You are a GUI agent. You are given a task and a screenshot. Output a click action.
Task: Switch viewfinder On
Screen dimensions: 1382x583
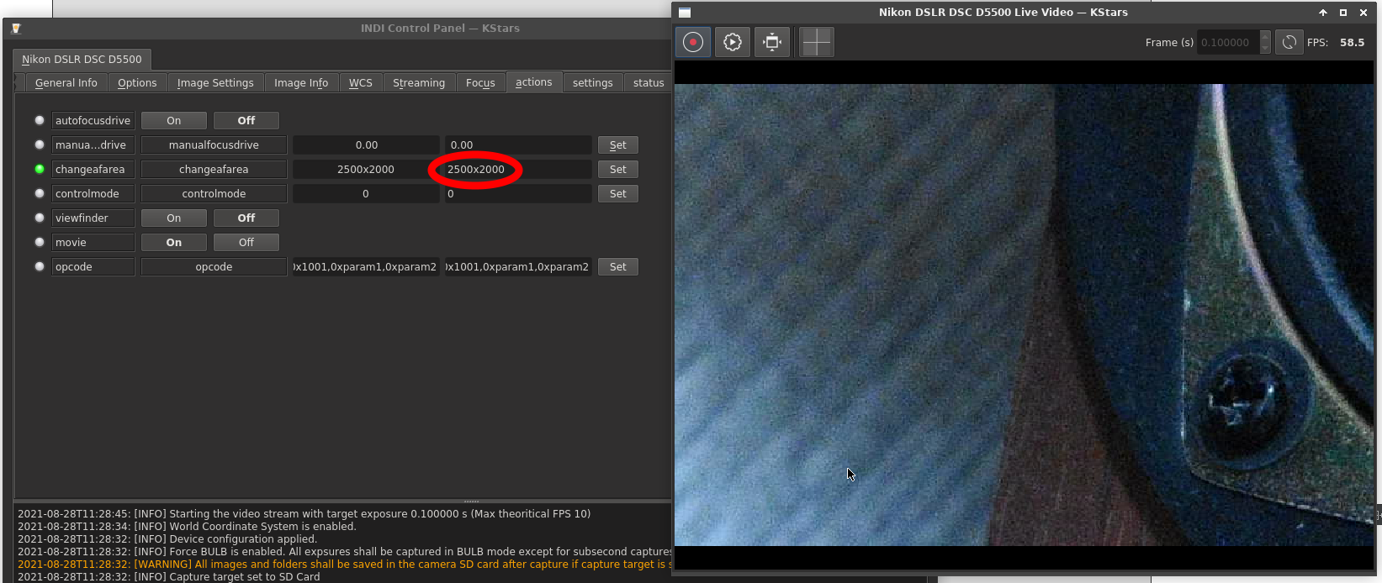pyautogui.click(x=174, y=218)
